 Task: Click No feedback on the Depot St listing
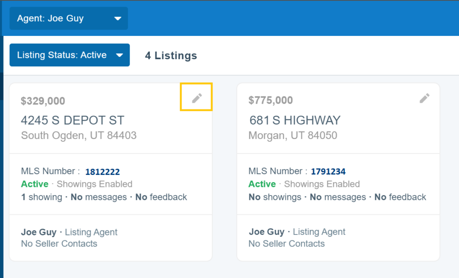coord(161,197)
